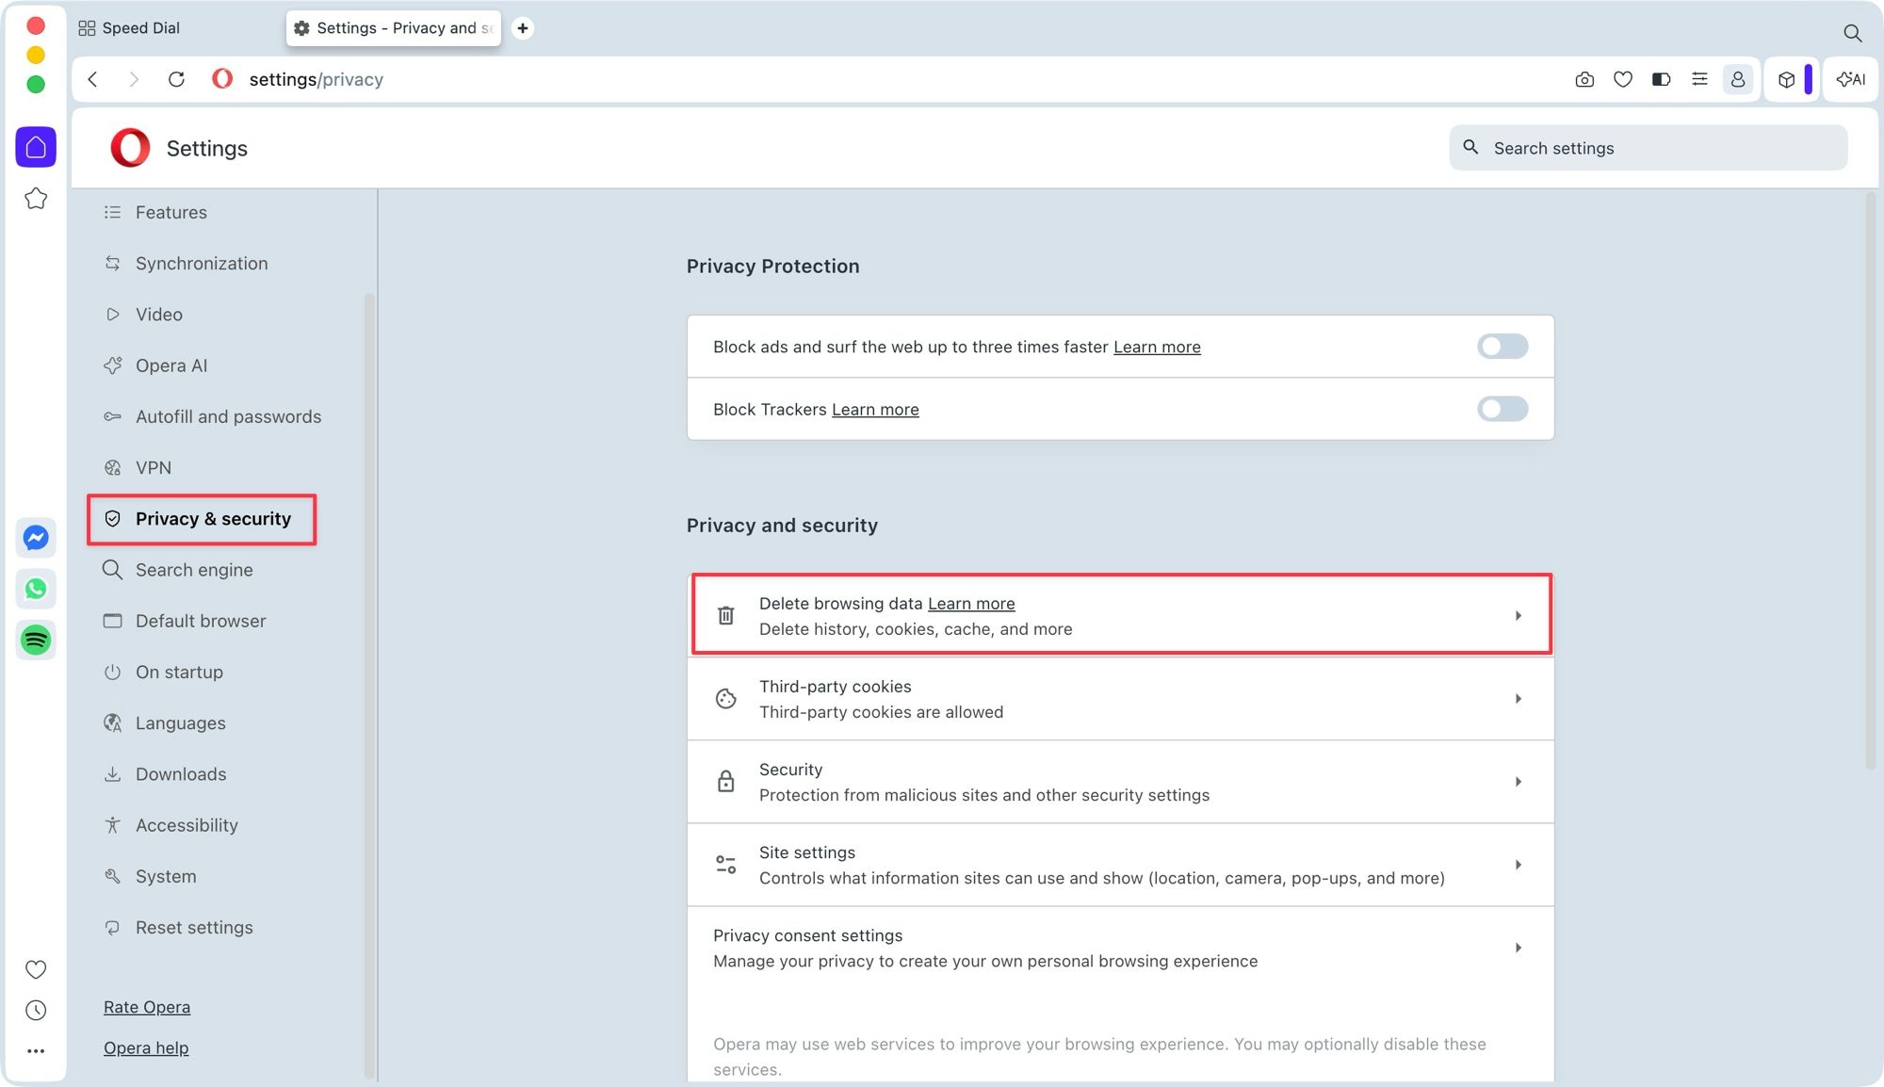
Task: Open the profile account icon
Action: (1738, 79)
